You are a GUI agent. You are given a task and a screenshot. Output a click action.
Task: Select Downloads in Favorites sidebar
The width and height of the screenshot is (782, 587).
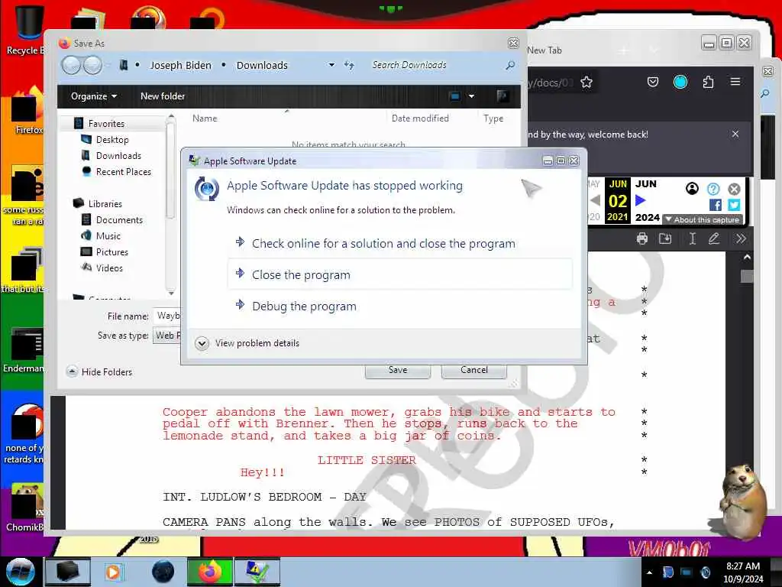[x=118, y=156]
